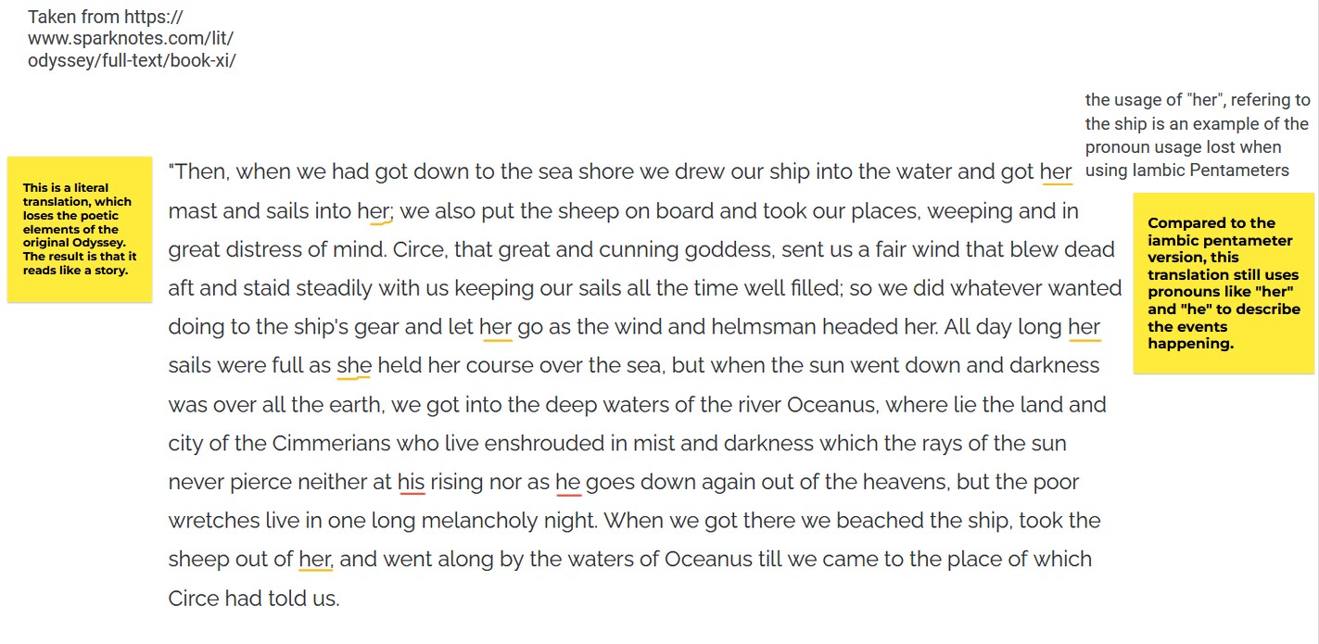Select the yellow 'Compared to the iambic pentameter' note
Screen dimensions: 1319x644
(x=1224, y=283)
